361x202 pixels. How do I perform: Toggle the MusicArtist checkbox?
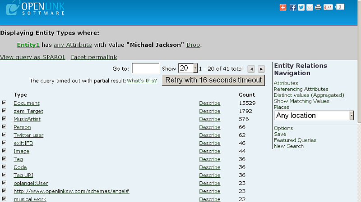pos(4,118)
